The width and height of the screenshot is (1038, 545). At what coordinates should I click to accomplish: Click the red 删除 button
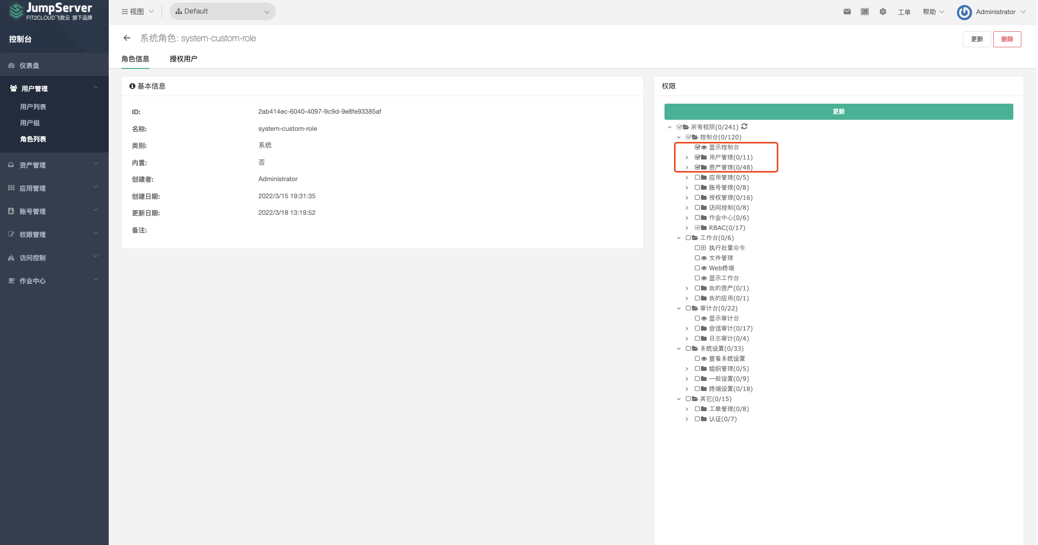coord(1007,39)
